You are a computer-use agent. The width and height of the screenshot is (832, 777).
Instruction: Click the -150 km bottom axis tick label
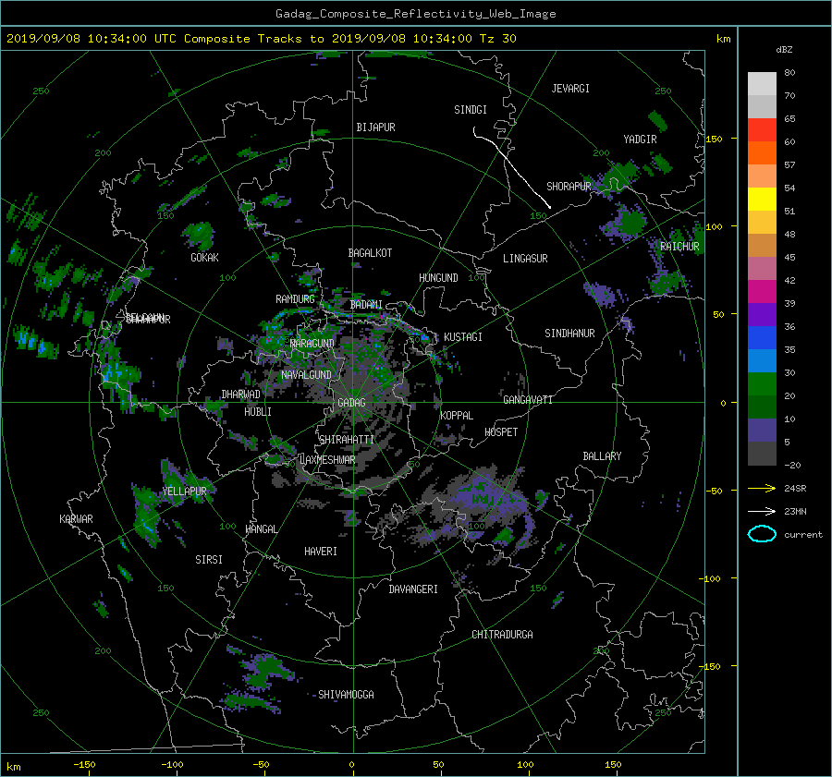[x=84, y=765]
